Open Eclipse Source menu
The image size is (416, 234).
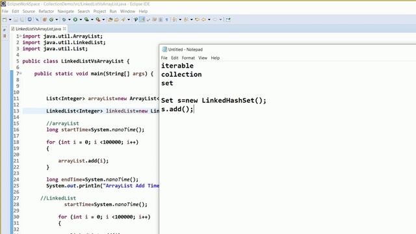29,12
